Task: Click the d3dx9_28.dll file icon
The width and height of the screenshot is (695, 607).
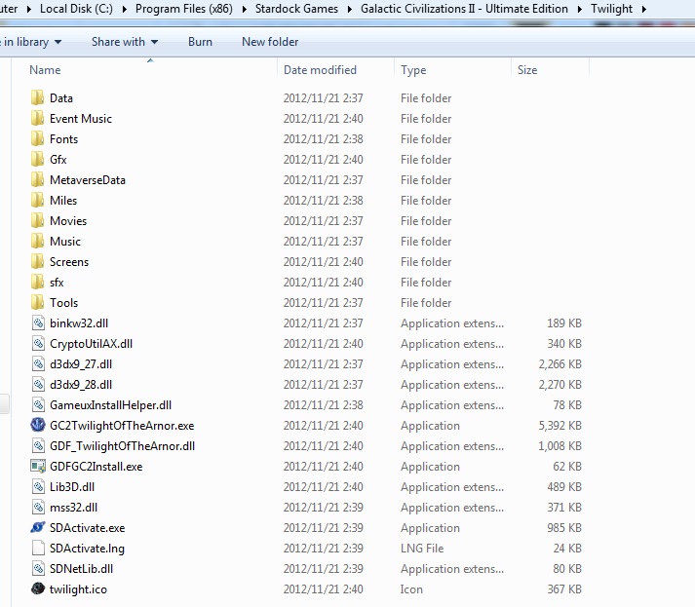Action: (38, 384)
